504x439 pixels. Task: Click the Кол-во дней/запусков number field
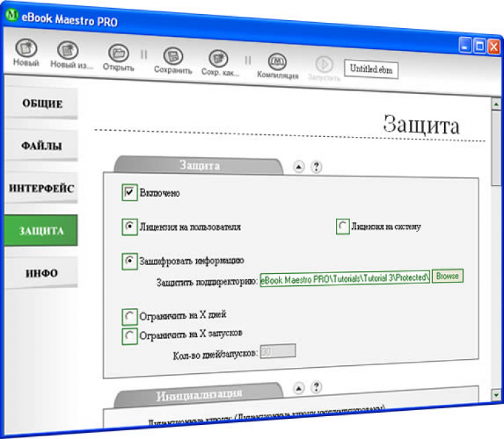point(278,351)
